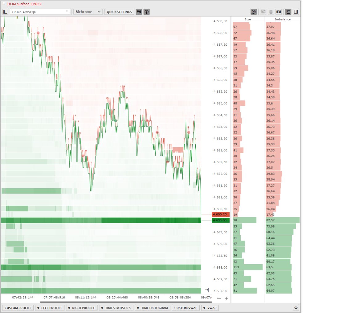This screenshot has width=355, height=313.
Task: Click the grayed table grid icon
Action: click(263, 12)
